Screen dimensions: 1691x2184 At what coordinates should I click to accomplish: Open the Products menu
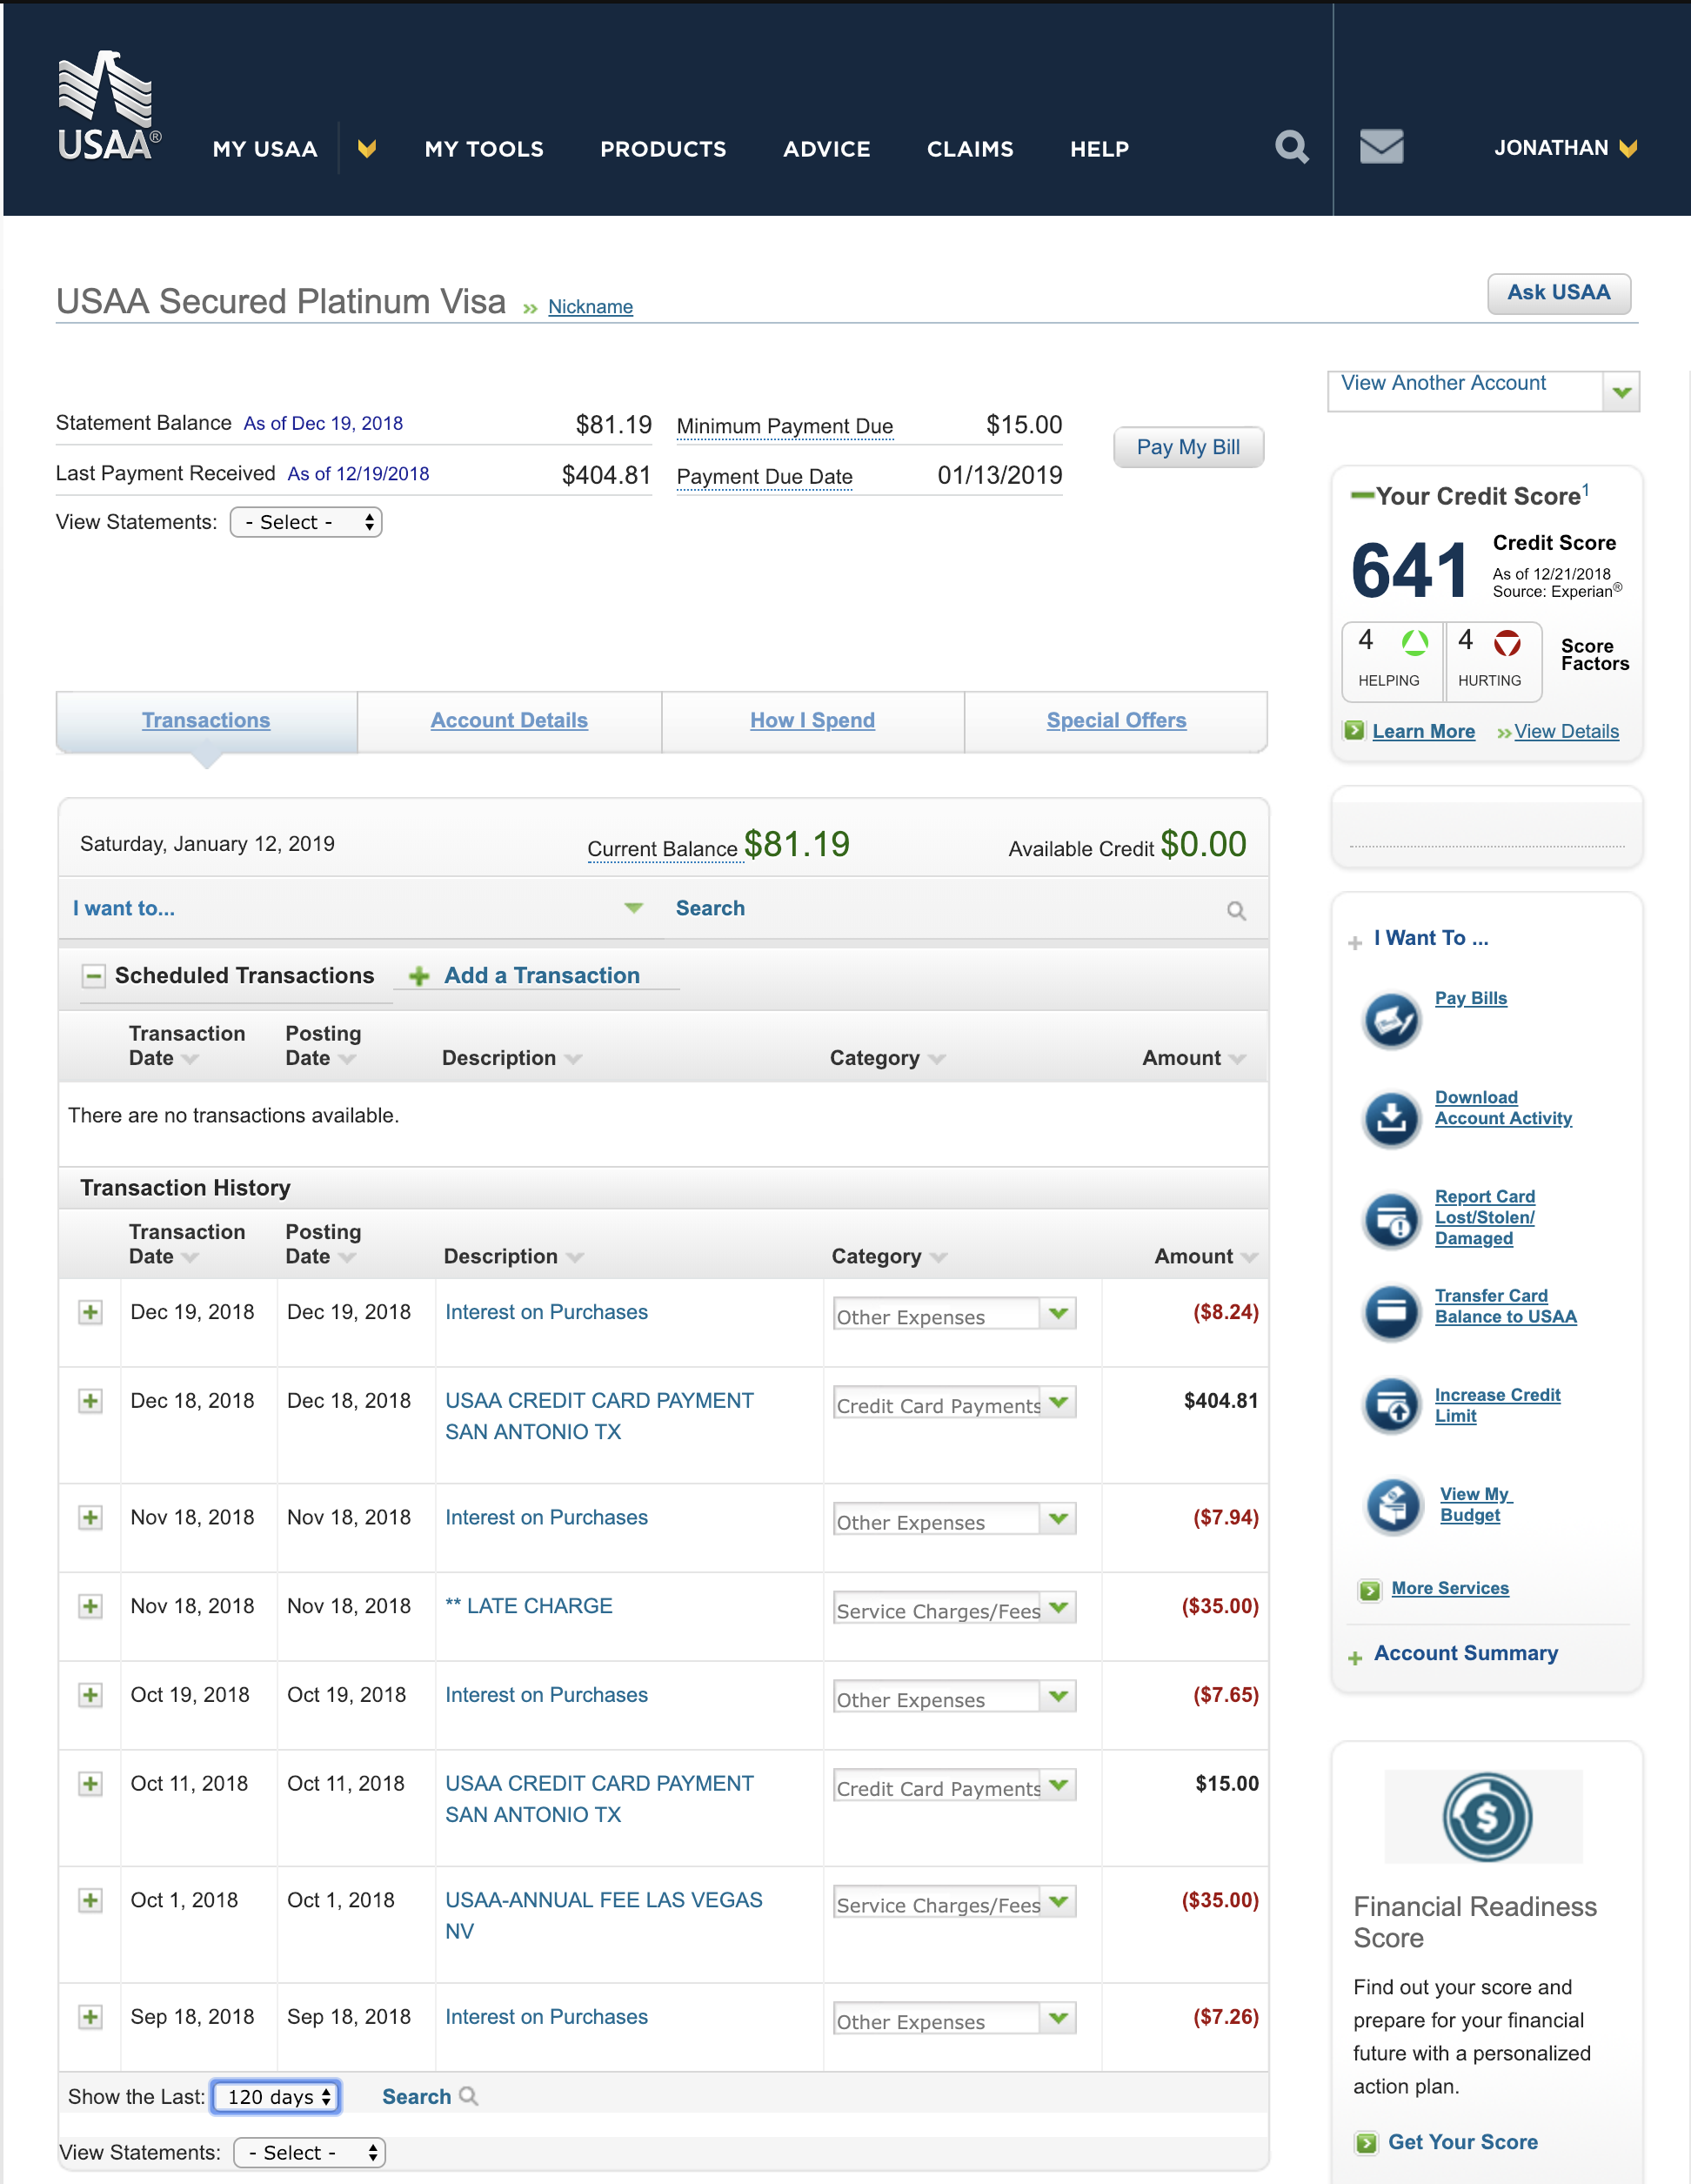click(x=663, y=149)
